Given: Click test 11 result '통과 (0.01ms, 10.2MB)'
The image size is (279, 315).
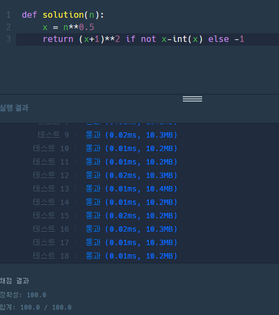Looking at the screenshot, I should point(131,162).
